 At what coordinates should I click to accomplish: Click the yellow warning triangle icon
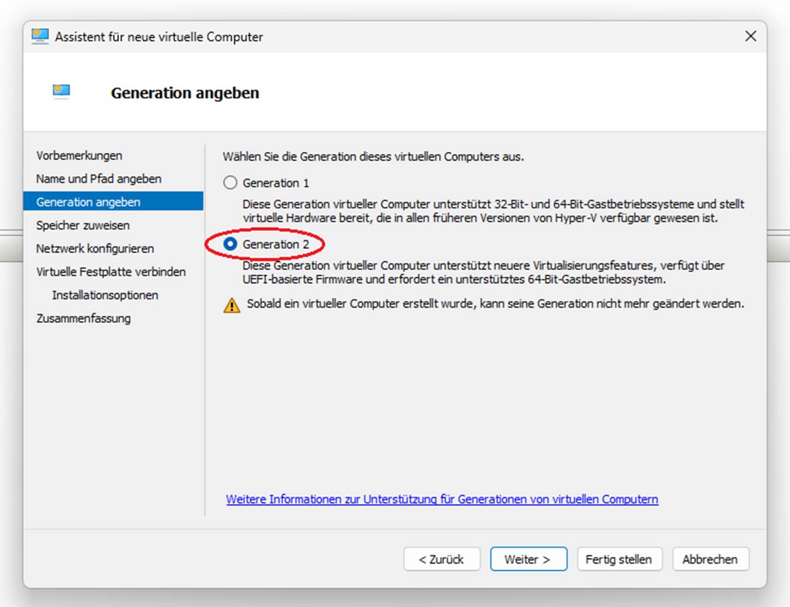231,305
